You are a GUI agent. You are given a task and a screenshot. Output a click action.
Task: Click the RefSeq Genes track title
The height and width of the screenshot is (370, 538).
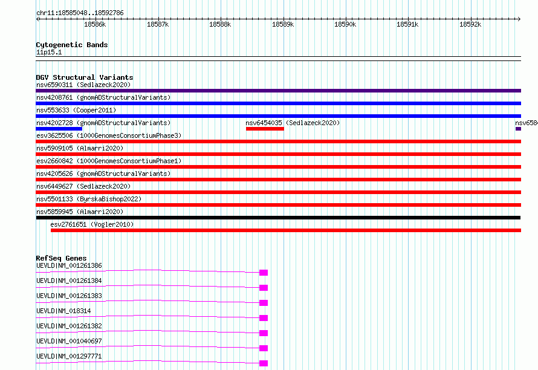tap(62, 258)
